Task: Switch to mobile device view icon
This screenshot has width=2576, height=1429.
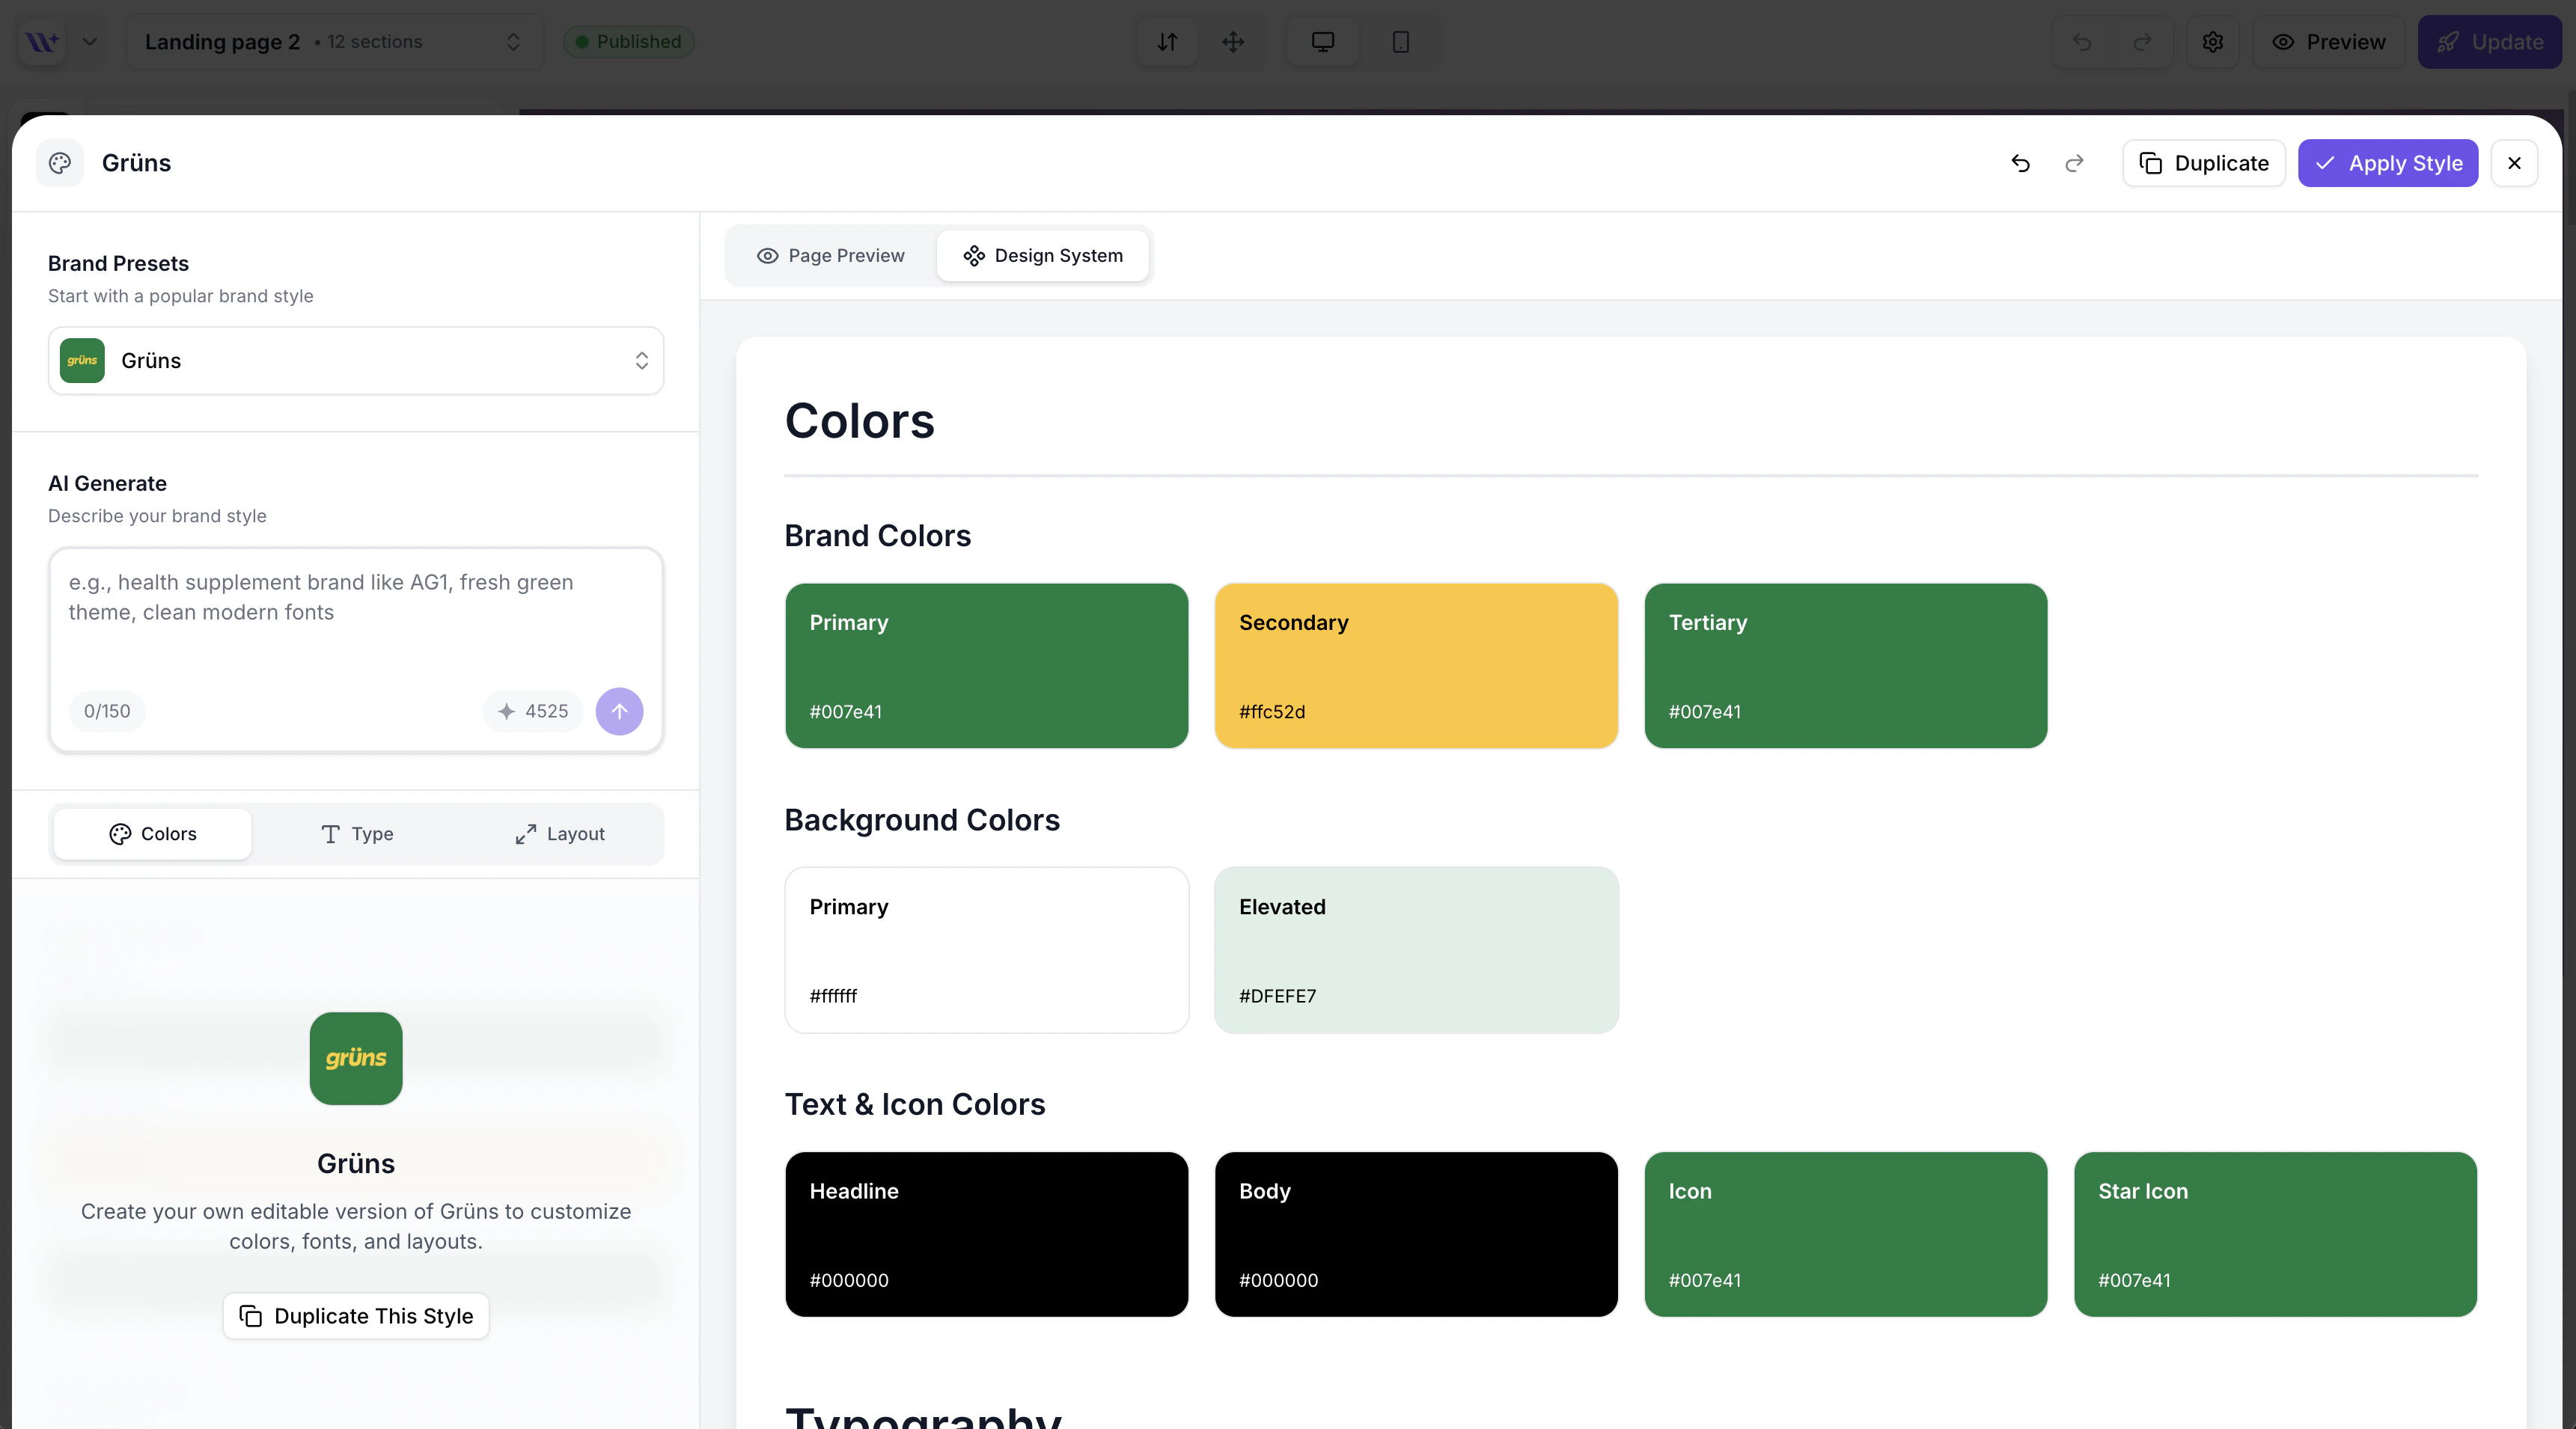Action: click(x=1400, y=42)
